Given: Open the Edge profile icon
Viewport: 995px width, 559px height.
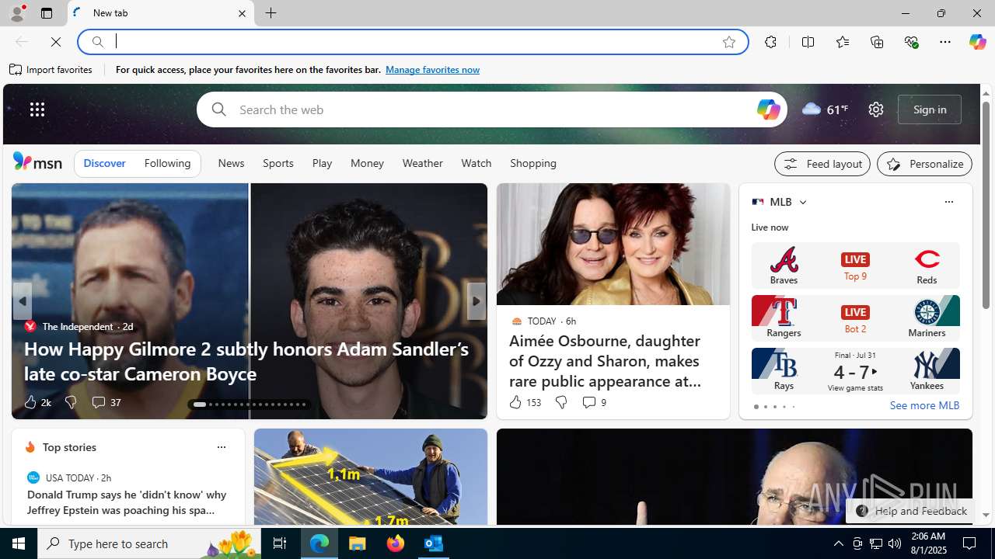Looking at the screenshot, I should pyautogui.click(x=16, y=13).
